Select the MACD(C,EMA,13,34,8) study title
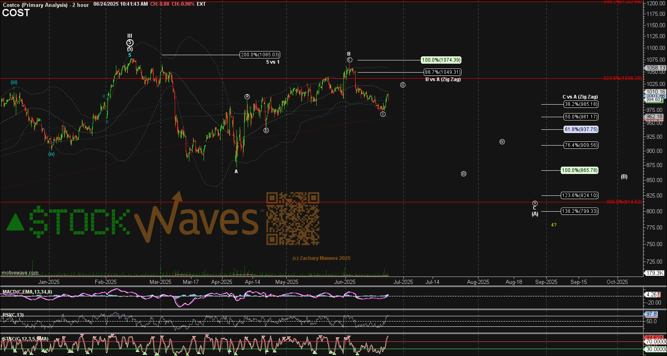 [x=27, y=292]
